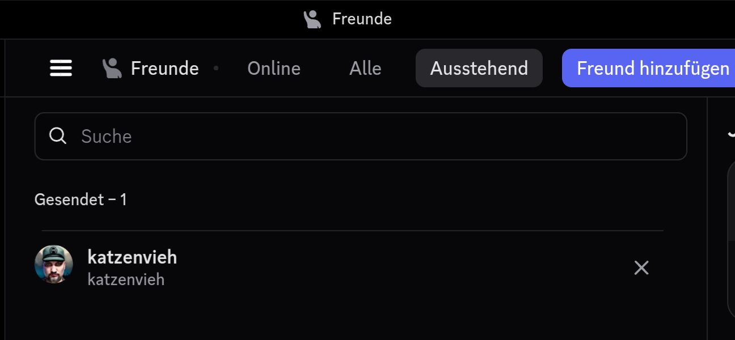Click the magnifier icon in the search box
This screenshot has height=340, width=735.
point(58,136)
